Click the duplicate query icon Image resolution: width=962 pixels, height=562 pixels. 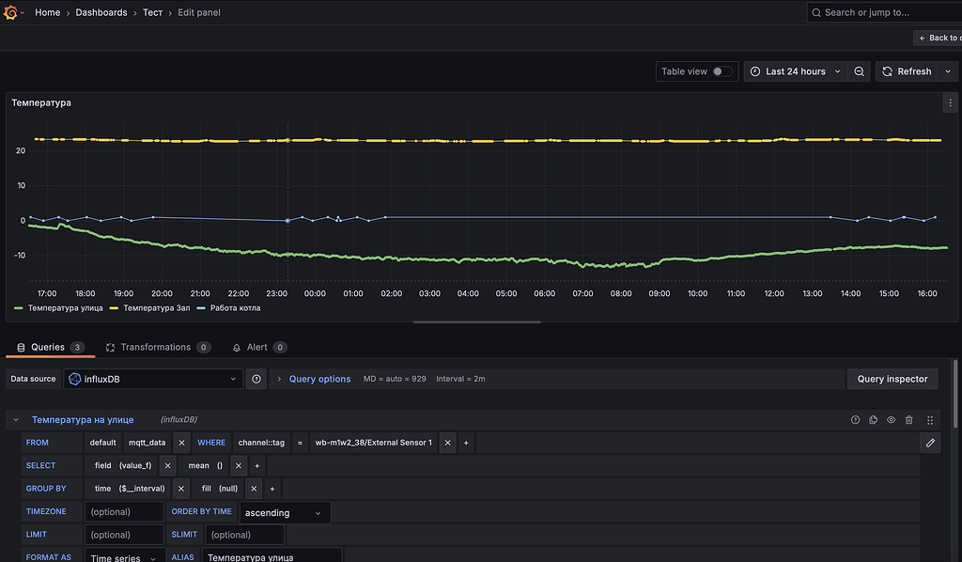(x=874, y=419)
